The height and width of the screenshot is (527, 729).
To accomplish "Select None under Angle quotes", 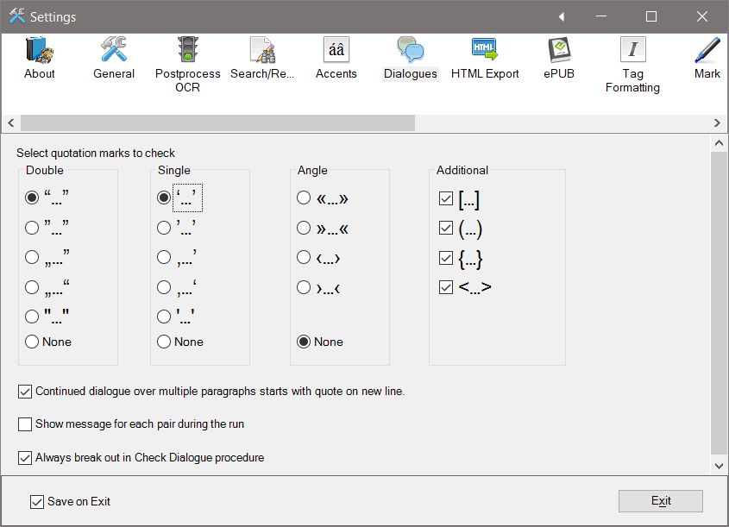I will [304, 342].
